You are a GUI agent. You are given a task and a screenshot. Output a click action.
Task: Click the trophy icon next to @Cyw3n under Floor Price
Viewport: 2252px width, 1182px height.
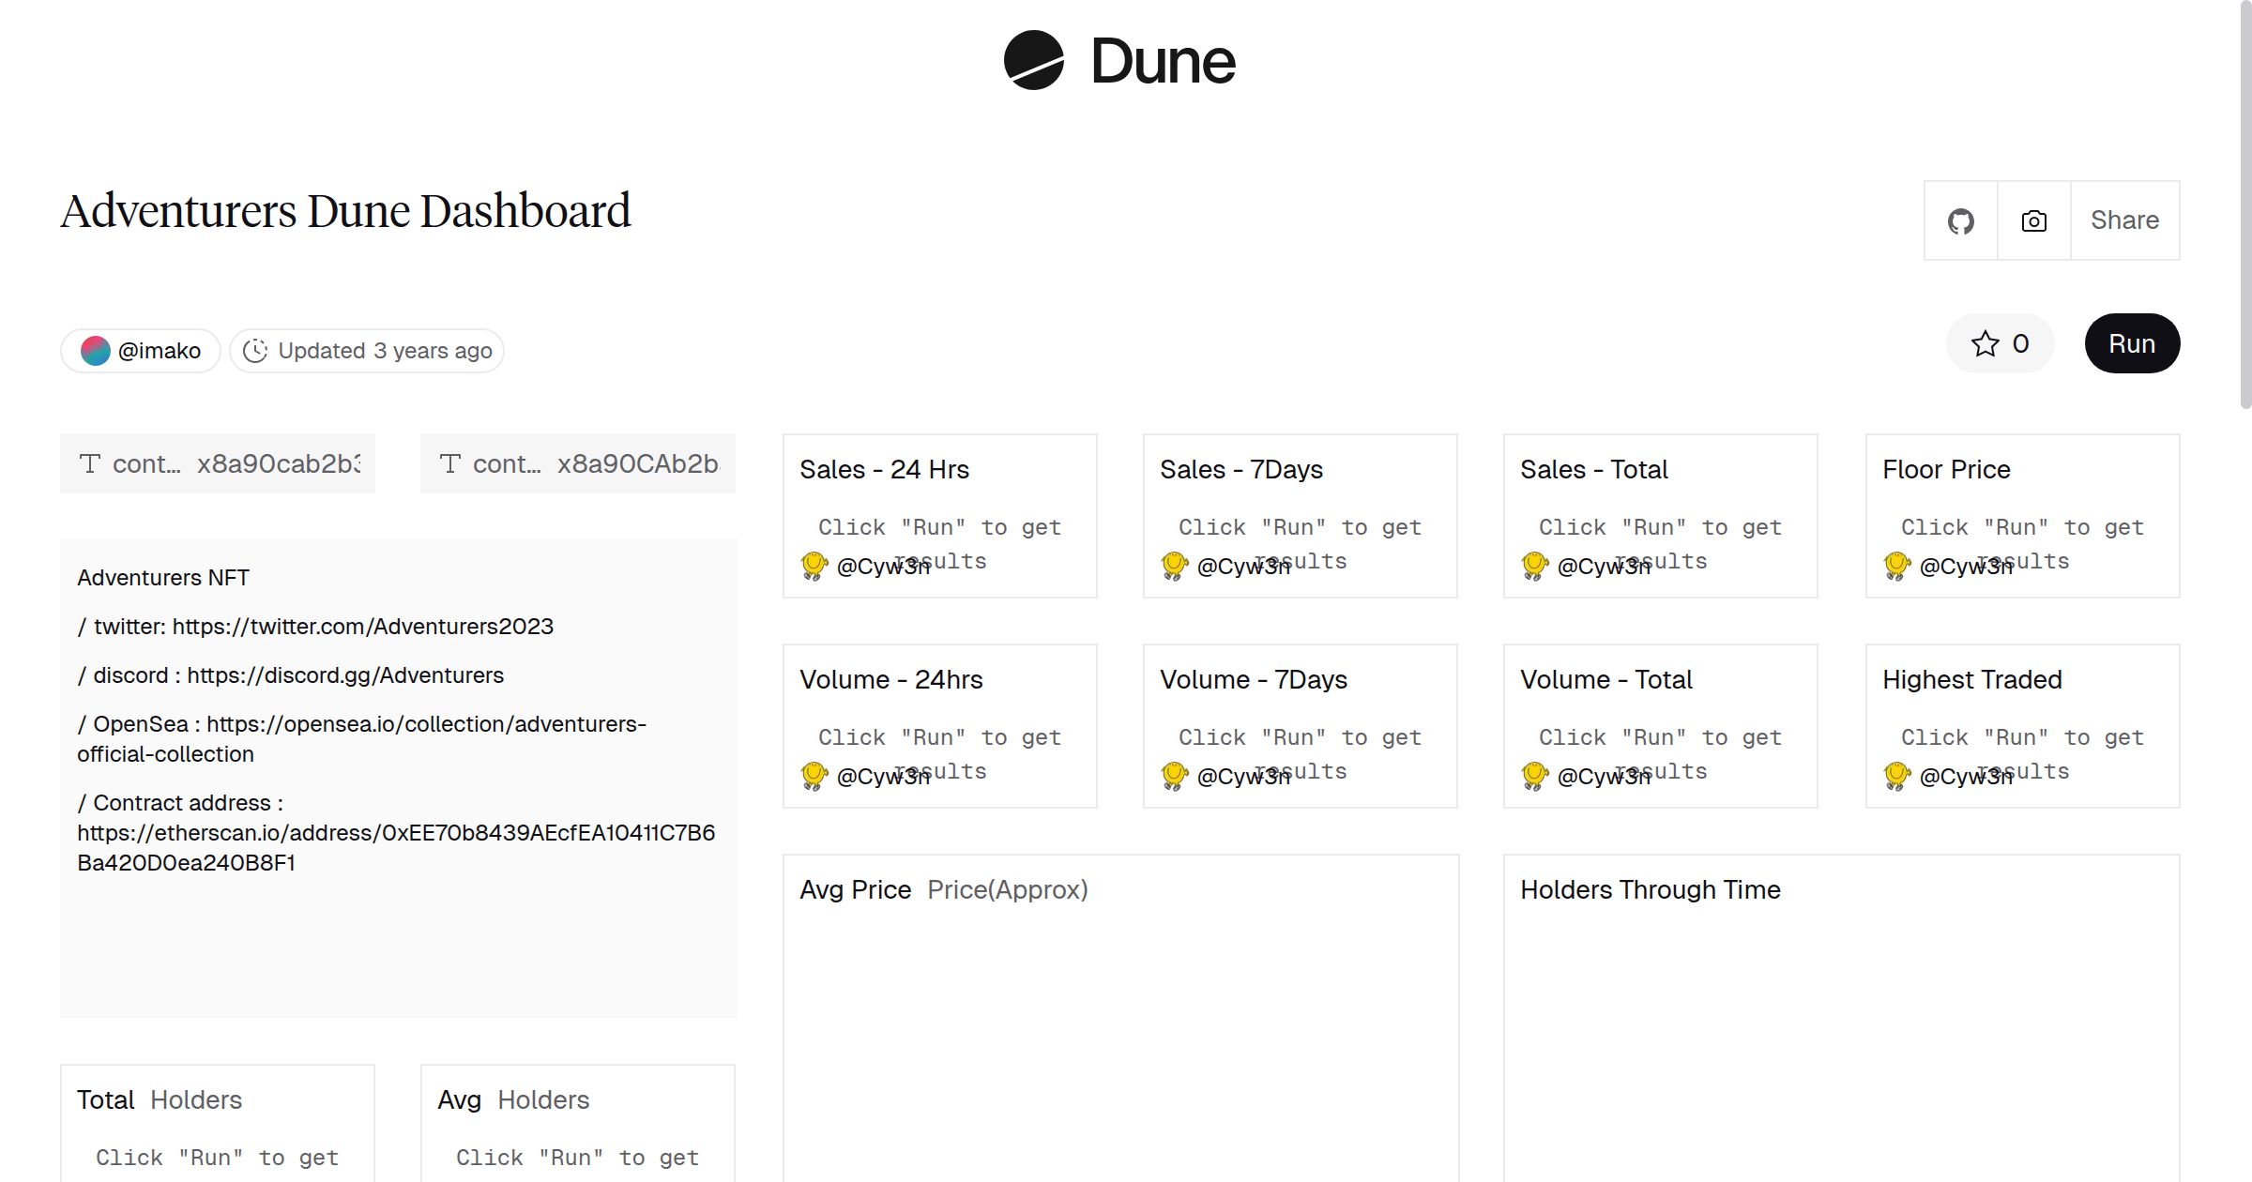[1897, 565]
